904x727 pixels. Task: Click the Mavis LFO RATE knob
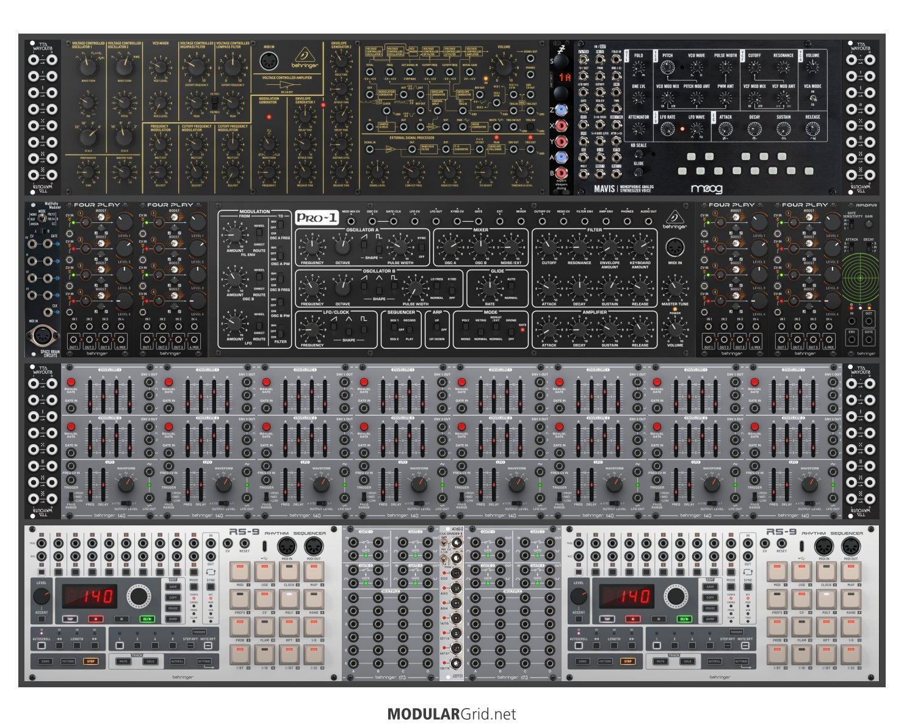(668, 129)
